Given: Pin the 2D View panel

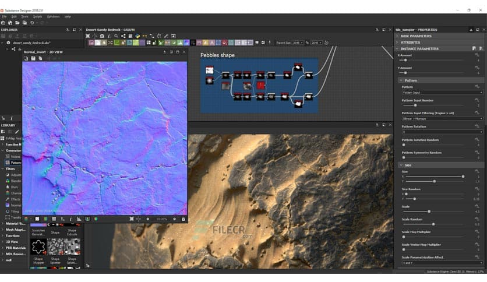Looking at the screenshot, I should point(165,52).
